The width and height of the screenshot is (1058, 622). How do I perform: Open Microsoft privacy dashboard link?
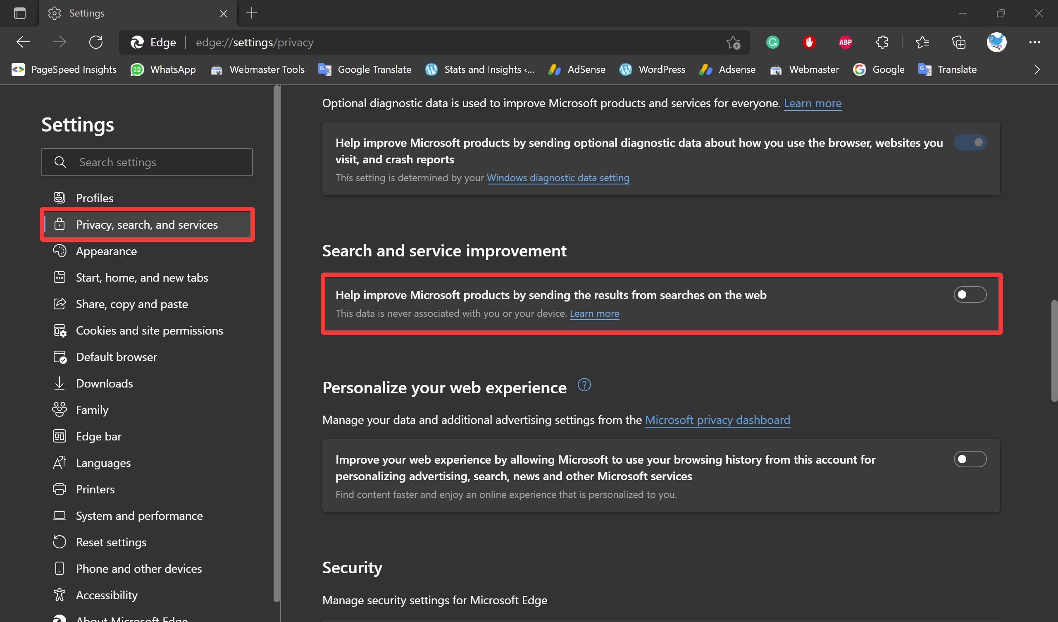717,419
